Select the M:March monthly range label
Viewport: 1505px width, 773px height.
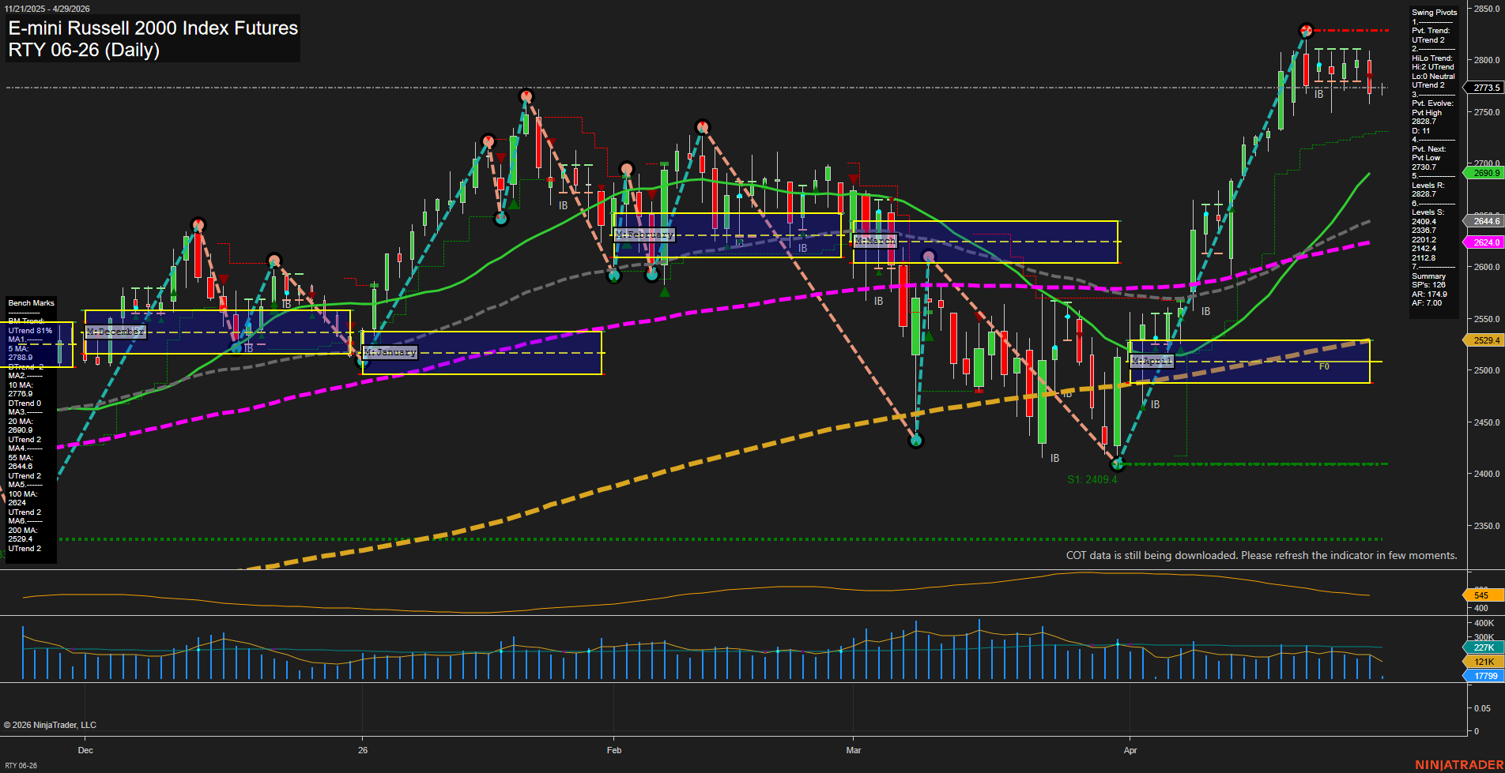pos(875,240)
